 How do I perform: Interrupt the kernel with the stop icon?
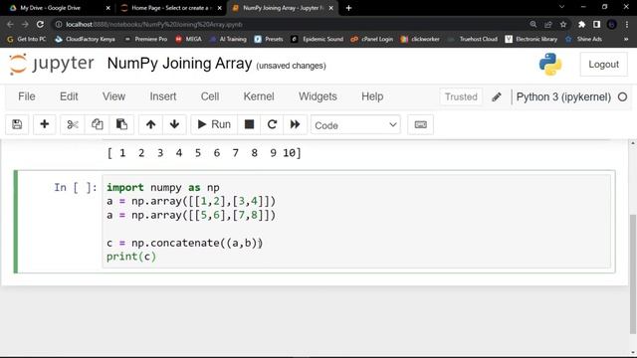click(x=249, y=124)
